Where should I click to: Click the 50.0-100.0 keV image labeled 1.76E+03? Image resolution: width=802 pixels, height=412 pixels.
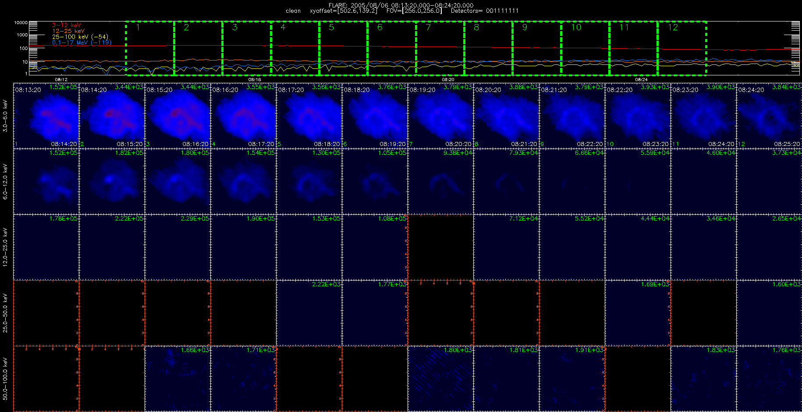coord(769,378)
